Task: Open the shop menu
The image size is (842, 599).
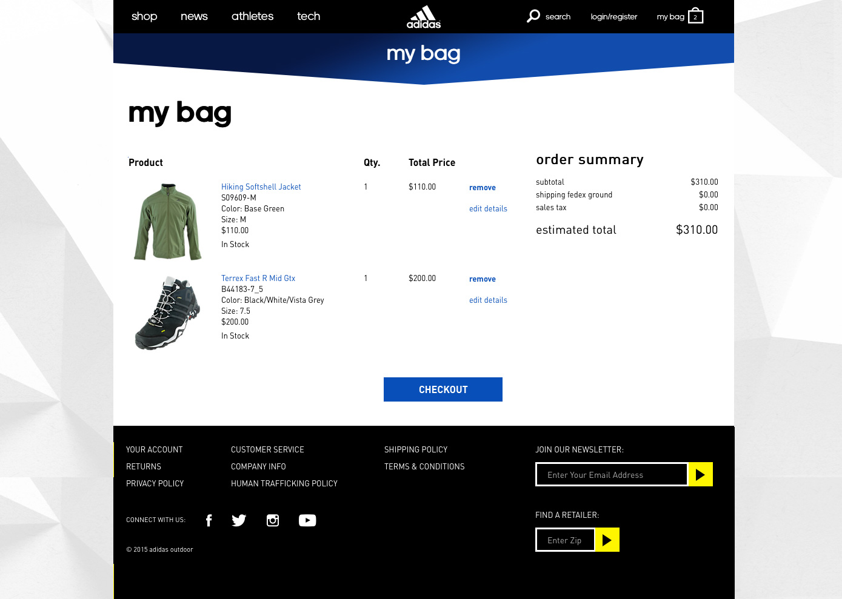Action: pyautogui.click(x=144, y=16)
